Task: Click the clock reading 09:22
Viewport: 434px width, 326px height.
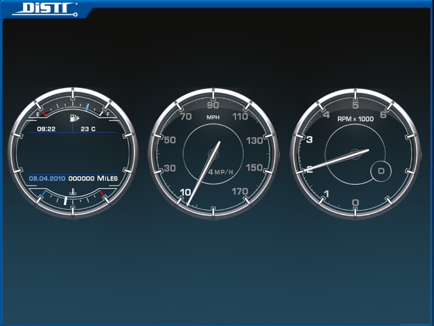Action: pyautogui.click(x=46, y=129)
